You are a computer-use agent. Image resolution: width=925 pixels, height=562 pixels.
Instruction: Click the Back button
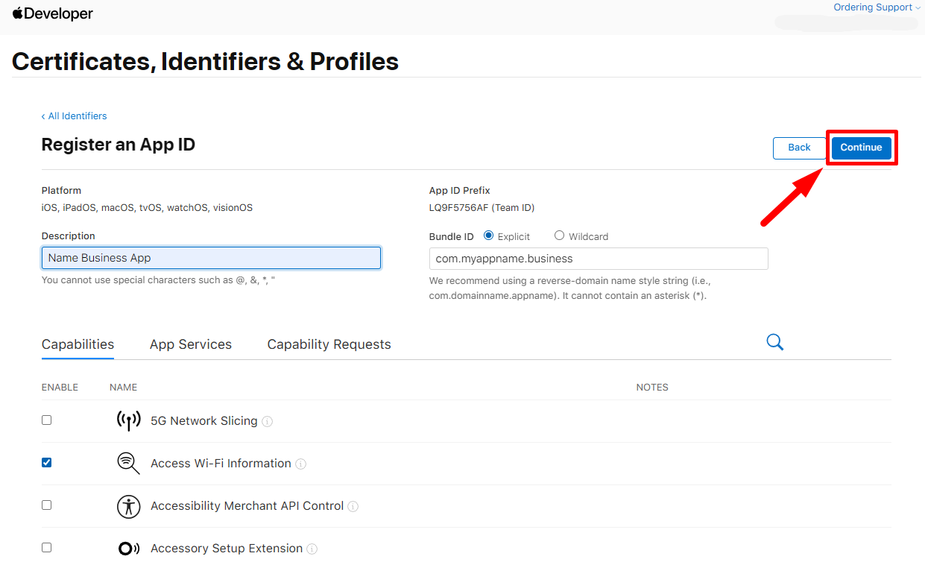(799, 148)
